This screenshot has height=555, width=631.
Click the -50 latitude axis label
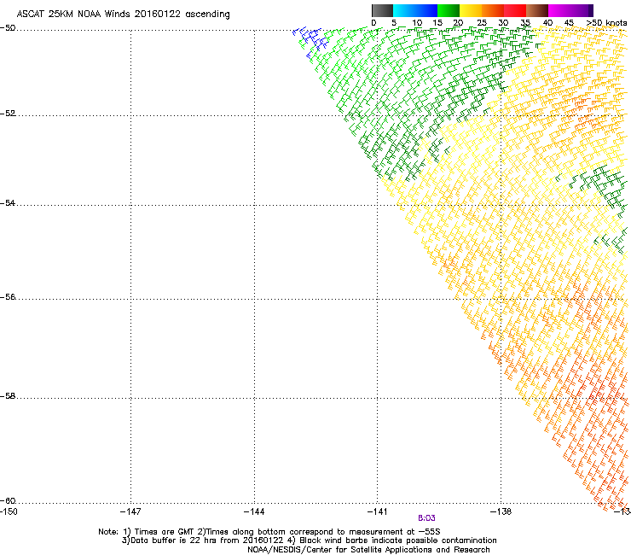pos(8,28)
